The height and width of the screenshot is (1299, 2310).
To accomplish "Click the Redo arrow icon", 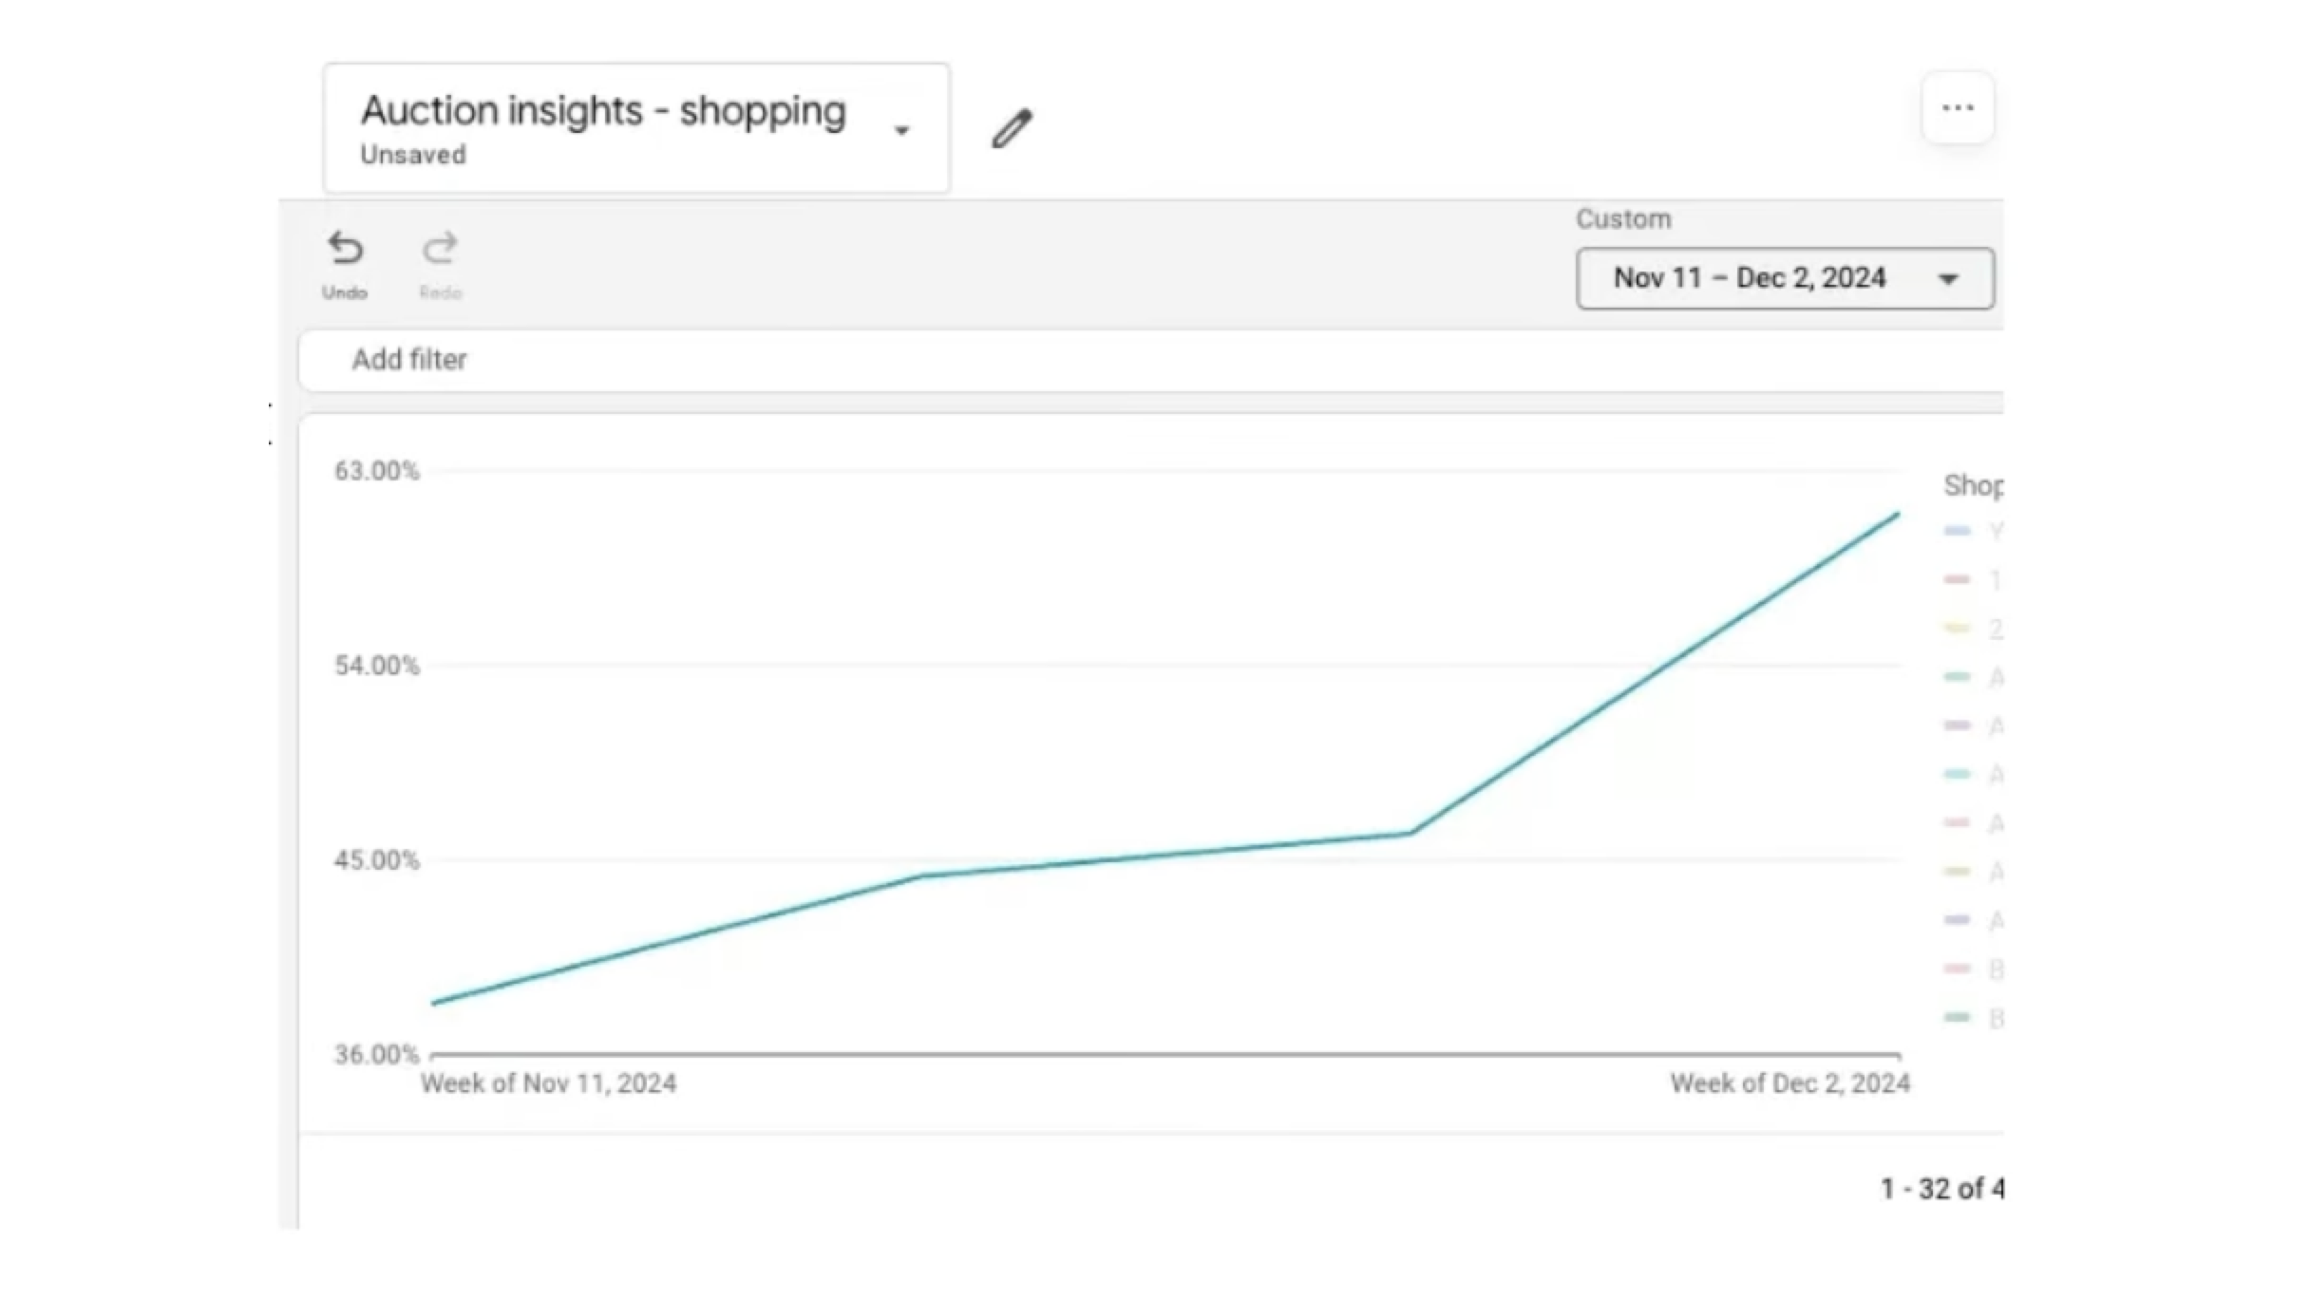I will click(x=440, y=249).
